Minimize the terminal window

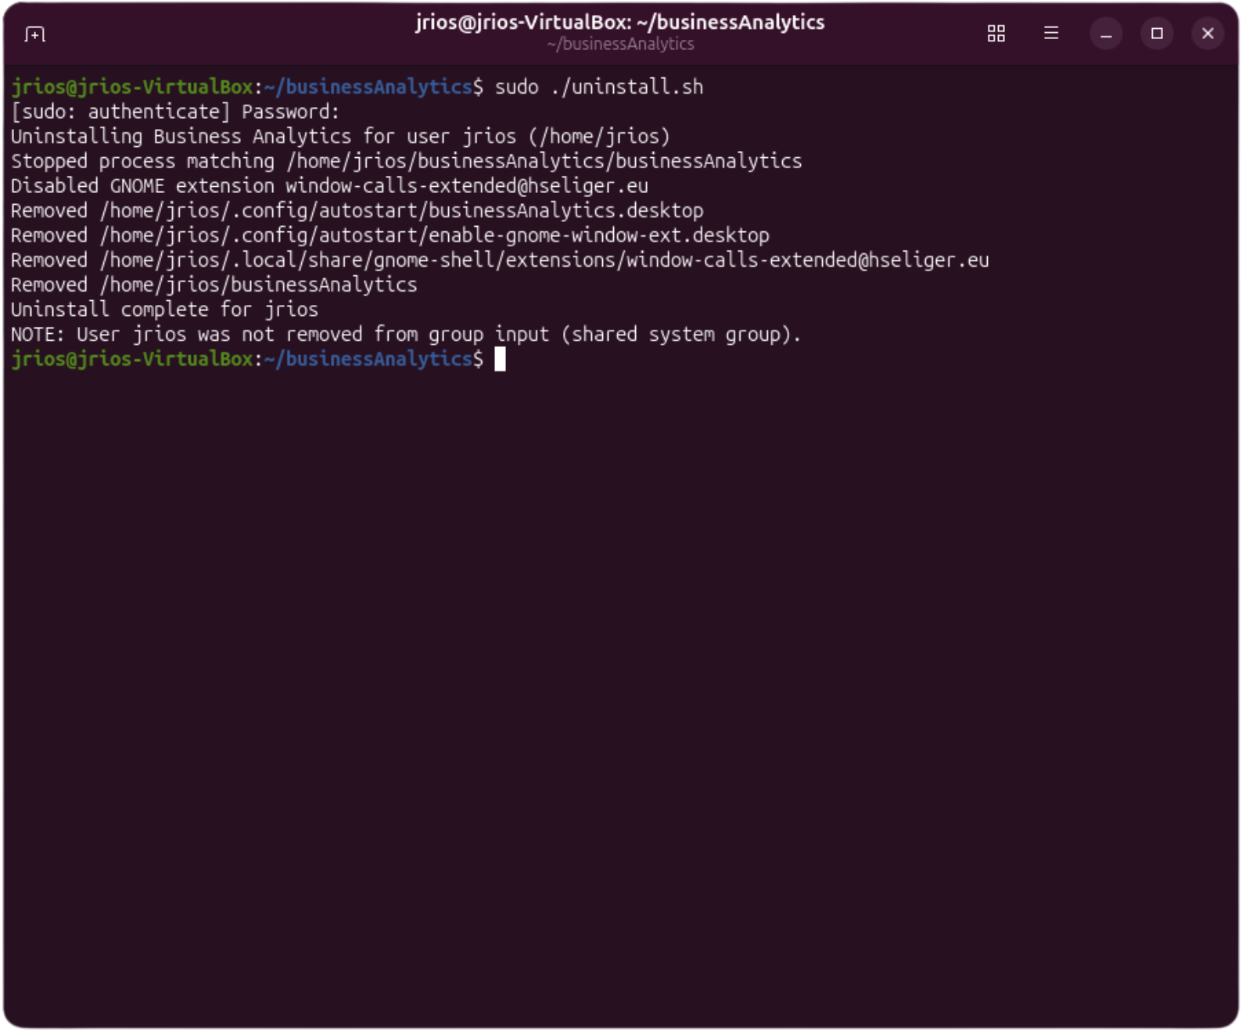coord(1106,34)
